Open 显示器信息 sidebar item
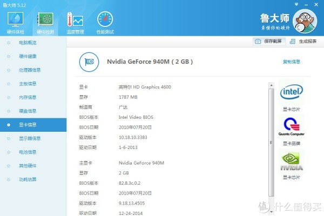Screen dimensions: 324x216 click(x=30, y=138)
